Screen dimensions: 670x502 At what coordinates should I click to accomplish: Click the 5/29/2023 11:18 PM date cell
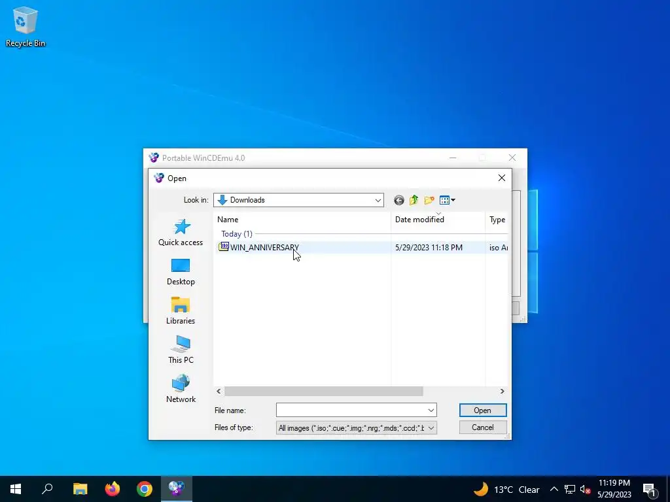click(429, 248)
